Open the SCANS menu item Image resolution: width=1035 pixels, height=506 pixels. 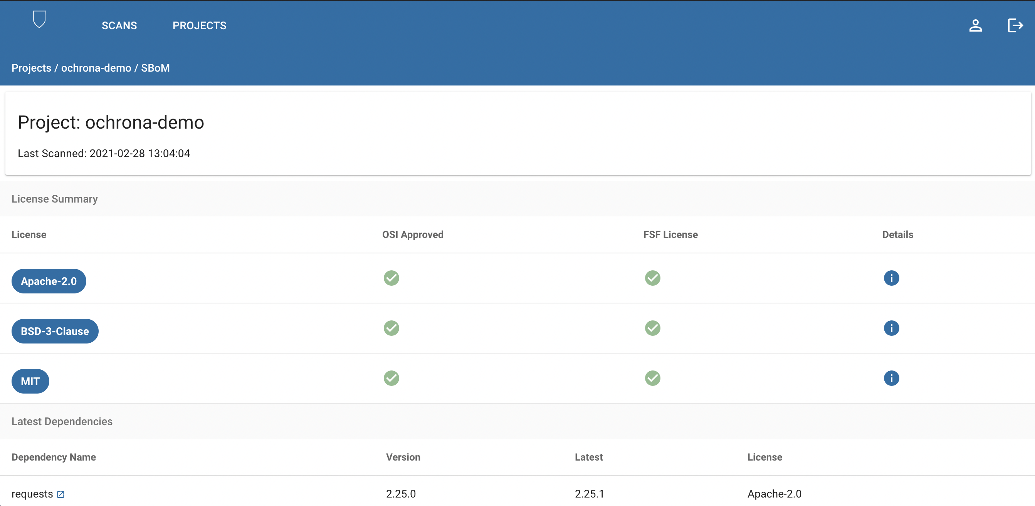pos(119,26)
